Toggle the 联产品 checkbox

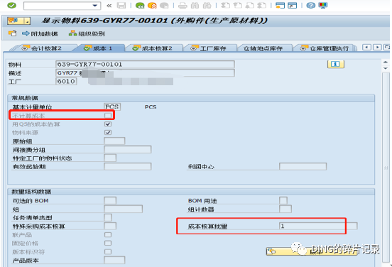coord(108,234)
